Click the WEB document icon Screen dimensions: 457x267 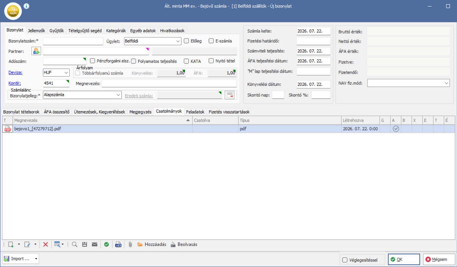[118, 245]
